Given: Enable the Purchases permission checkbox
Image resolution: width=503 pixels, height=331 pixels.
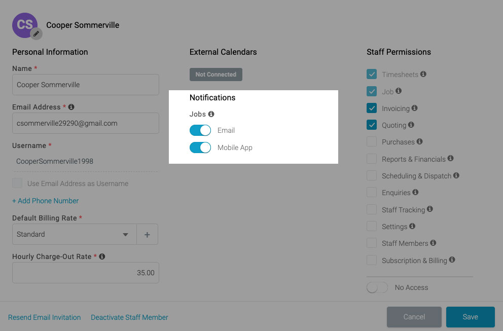Looking at the screenshot, I should pos(372,141).
